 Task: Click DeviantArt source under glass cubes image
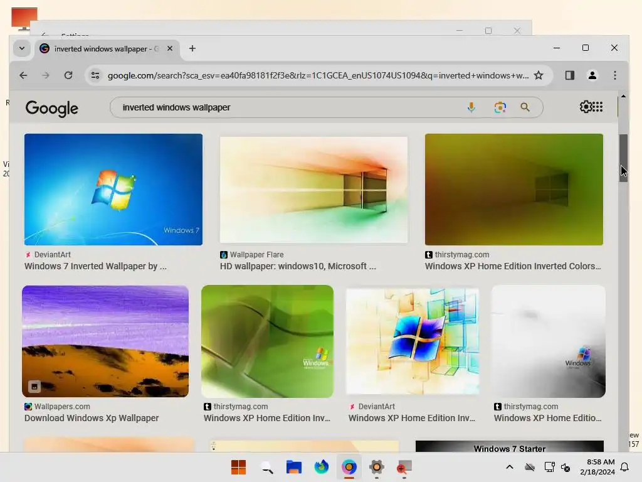click(x=376, y=407)
